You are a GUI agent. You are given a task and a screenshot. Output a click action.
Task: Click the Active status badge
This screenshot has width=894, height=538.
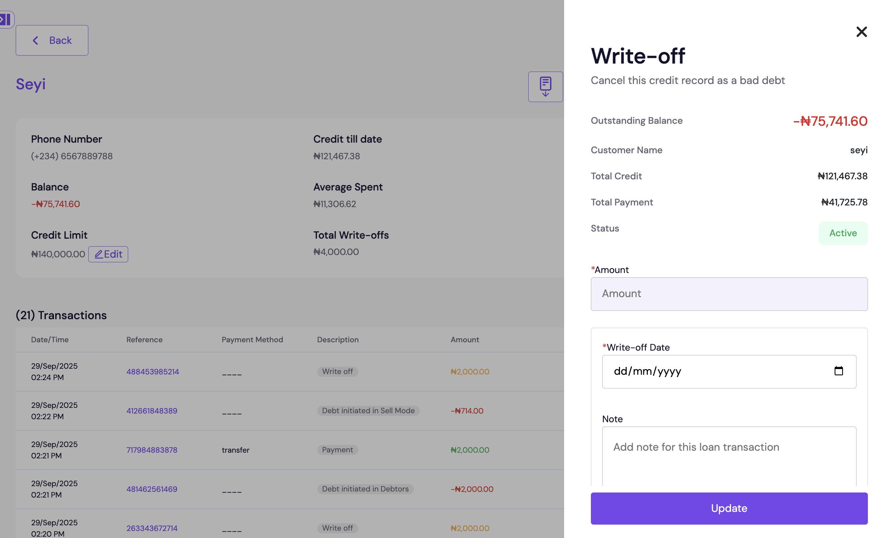tap(842, 233)
